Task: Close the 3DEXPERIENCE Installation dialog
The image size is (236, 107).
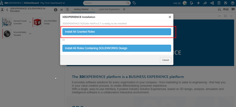Action: [170, 17]
